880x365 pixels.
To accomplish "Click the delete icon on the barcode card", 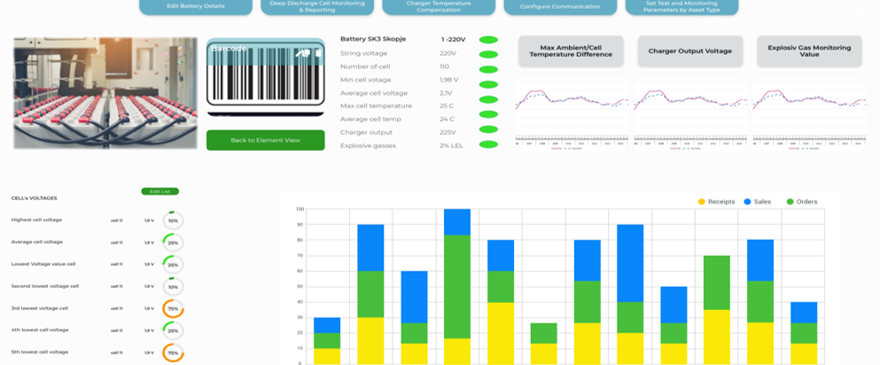I will (316, 52).
